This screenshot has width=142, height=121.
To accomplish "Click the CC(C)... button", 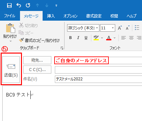I will 37,70.
